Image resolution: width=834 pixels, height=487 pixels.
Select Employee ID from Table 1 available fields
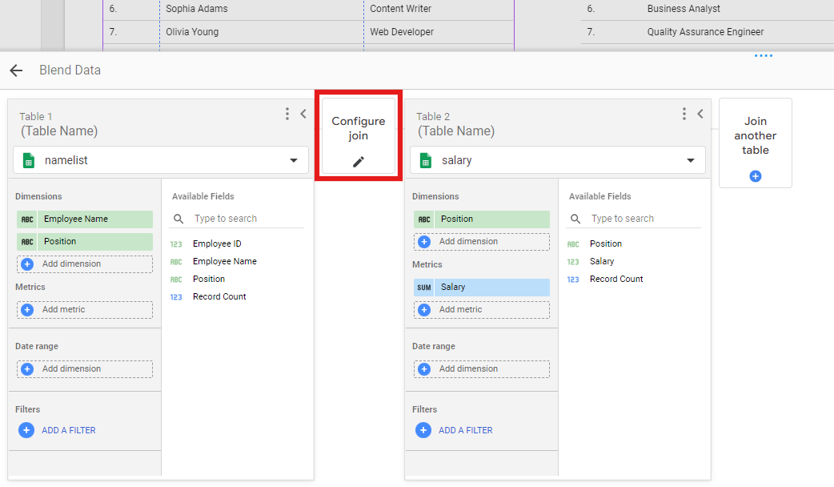(217, 243)
